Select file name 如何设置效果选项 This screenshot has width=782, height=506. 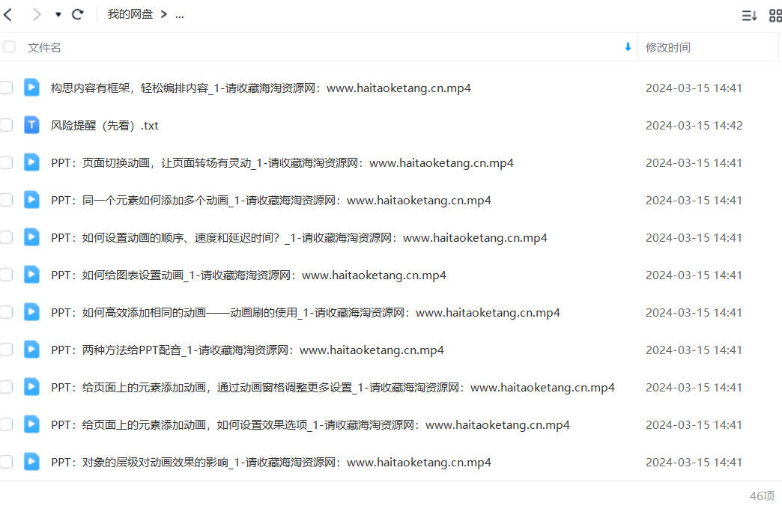pos(310,424)
